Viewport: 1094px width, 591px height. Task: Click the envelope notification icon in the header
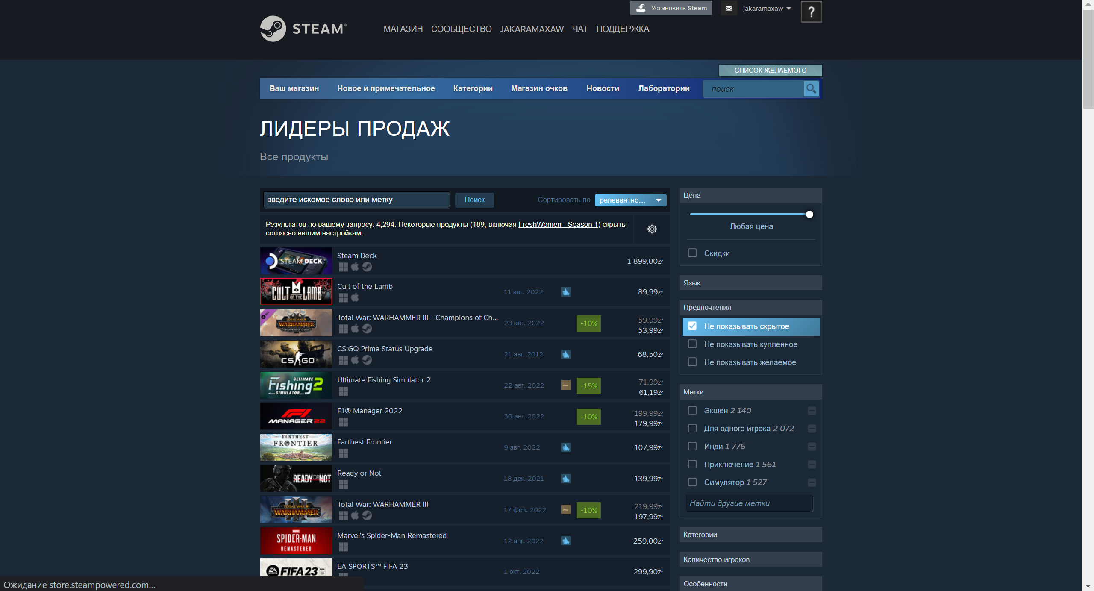coord(729,8)
